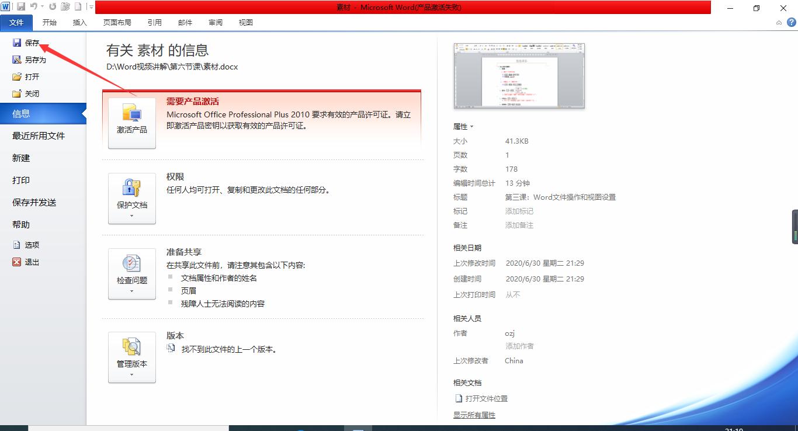Open the Word application icon menu
The image size is (798, 431).
(5, 6)
